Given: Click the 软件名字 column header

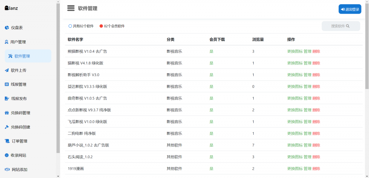Looking at the screenshot, I should pos(75,40).
